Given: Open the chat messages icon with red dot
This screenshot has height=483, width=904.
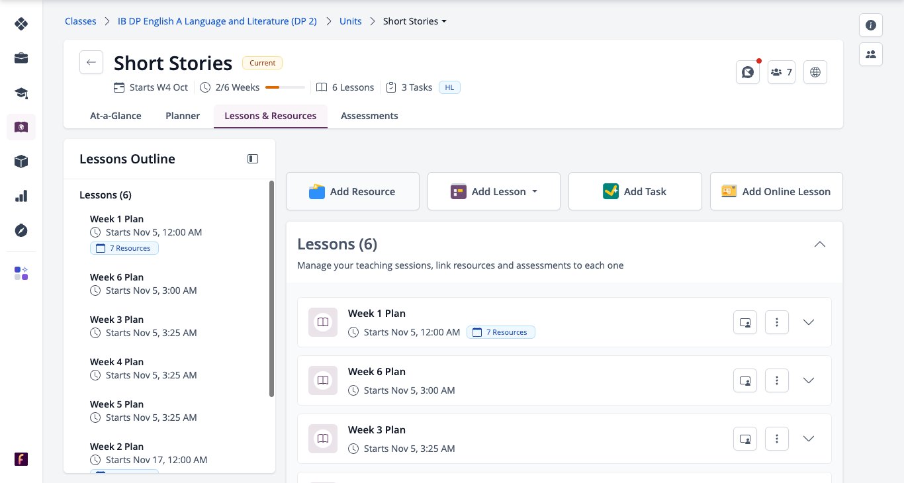Looking at the screenshot, I should coord(748,72).
